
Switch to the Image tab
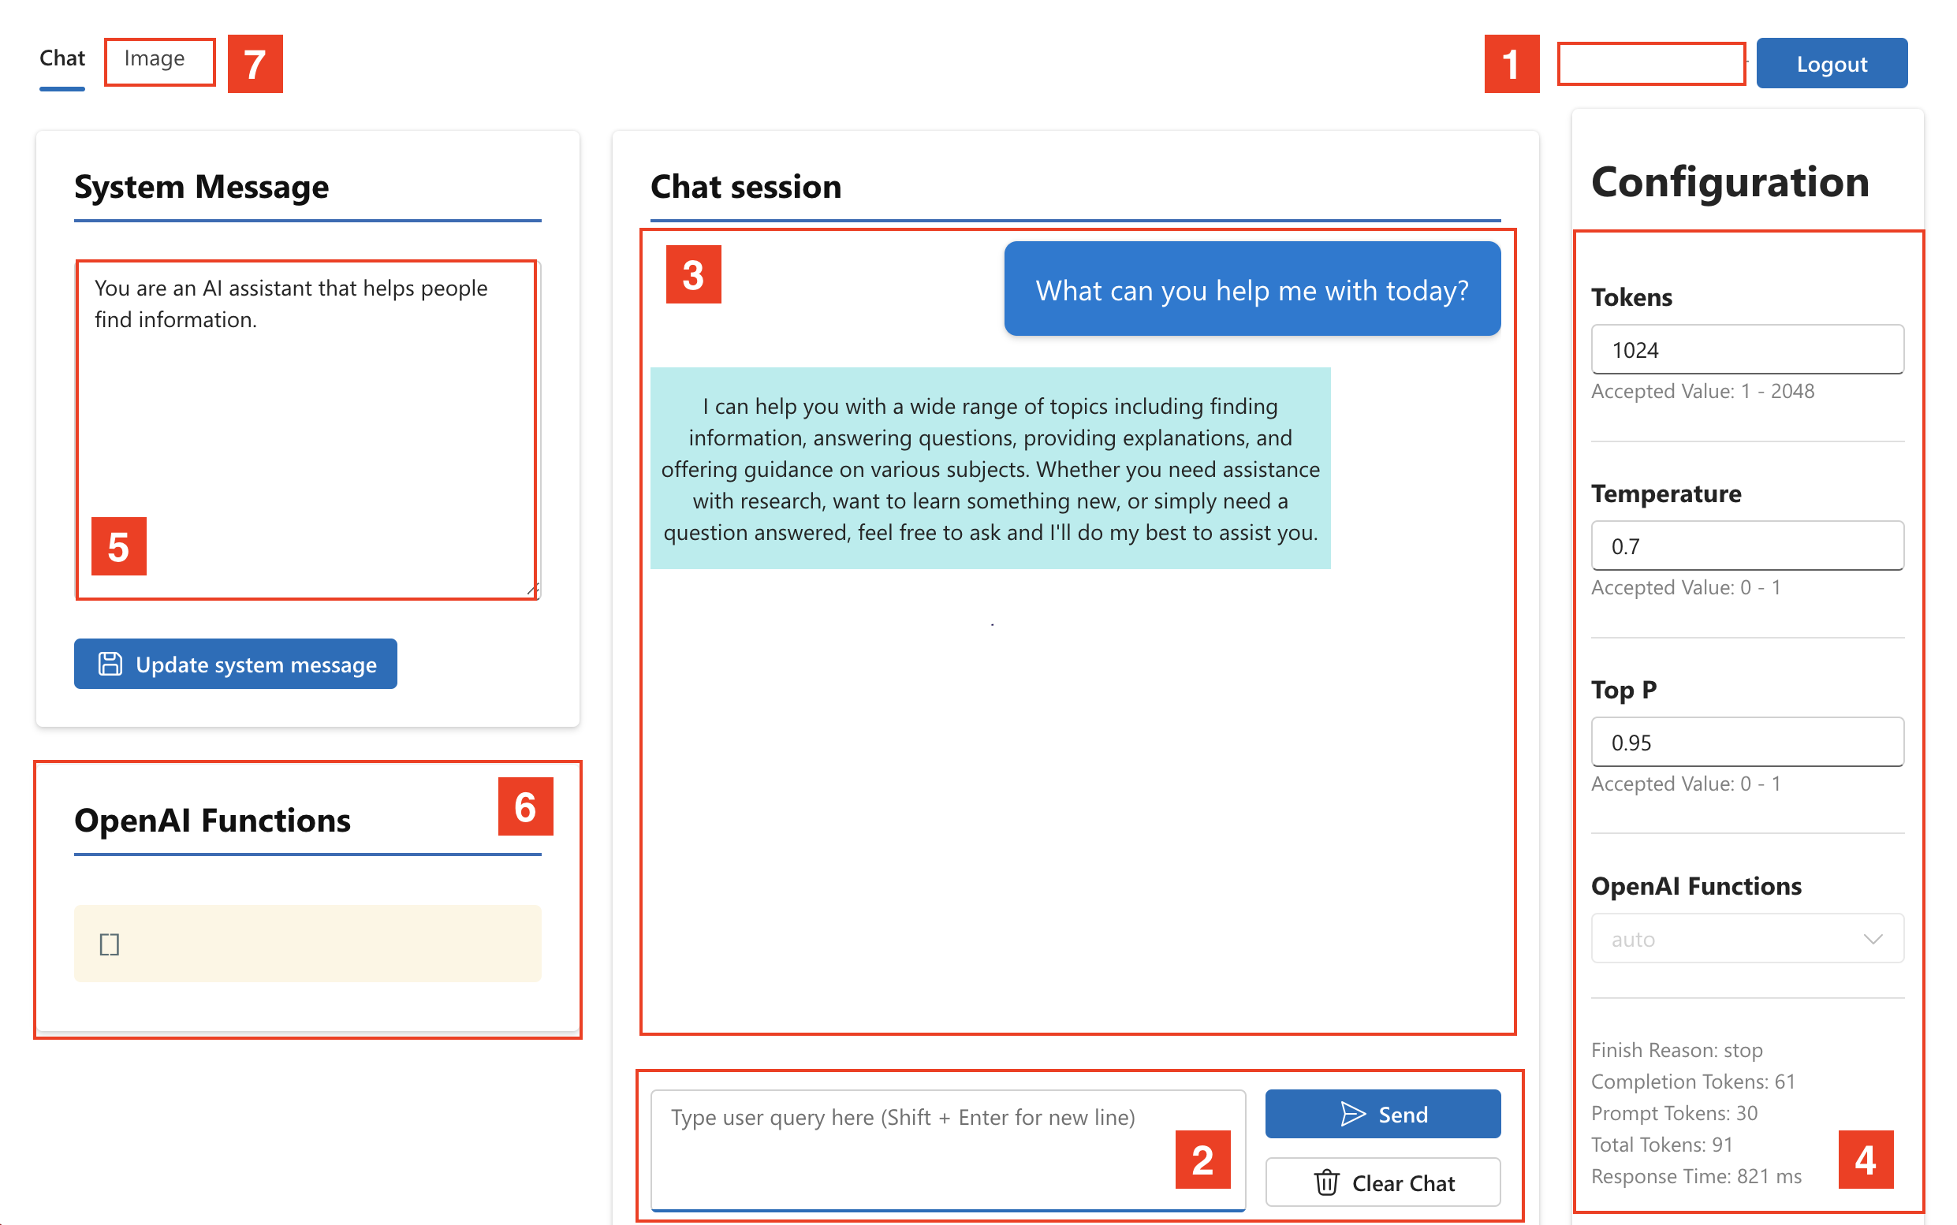tap(154, 58)
